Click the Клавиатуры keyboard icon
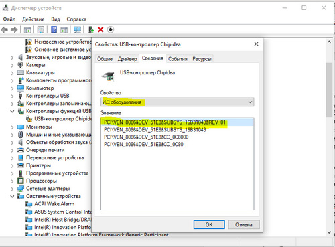Viewport: 335px width, 247px height. [x=21, y=72]
